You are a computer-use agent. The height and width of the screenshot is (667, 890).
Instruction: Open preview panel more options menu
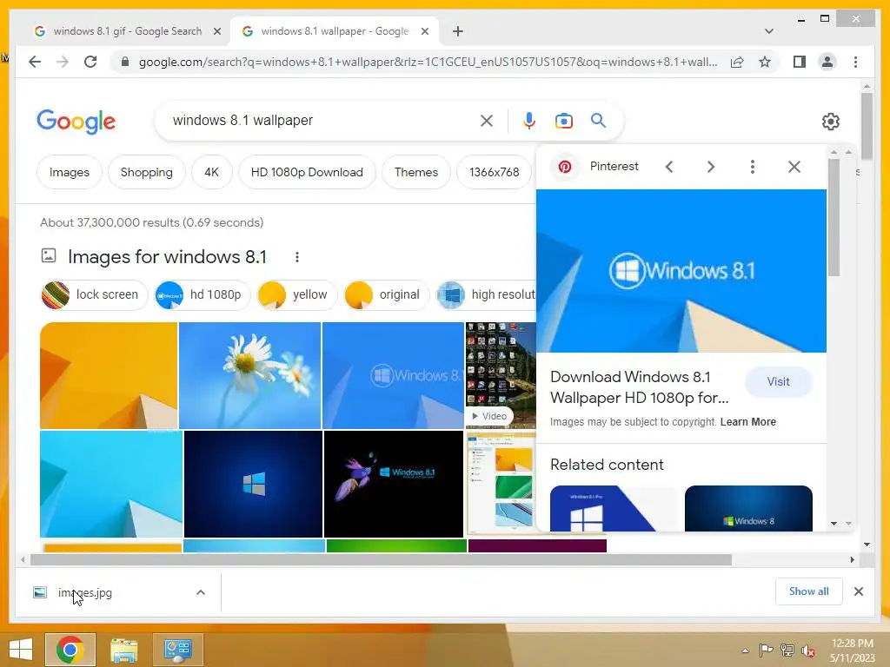coord(752,167)
